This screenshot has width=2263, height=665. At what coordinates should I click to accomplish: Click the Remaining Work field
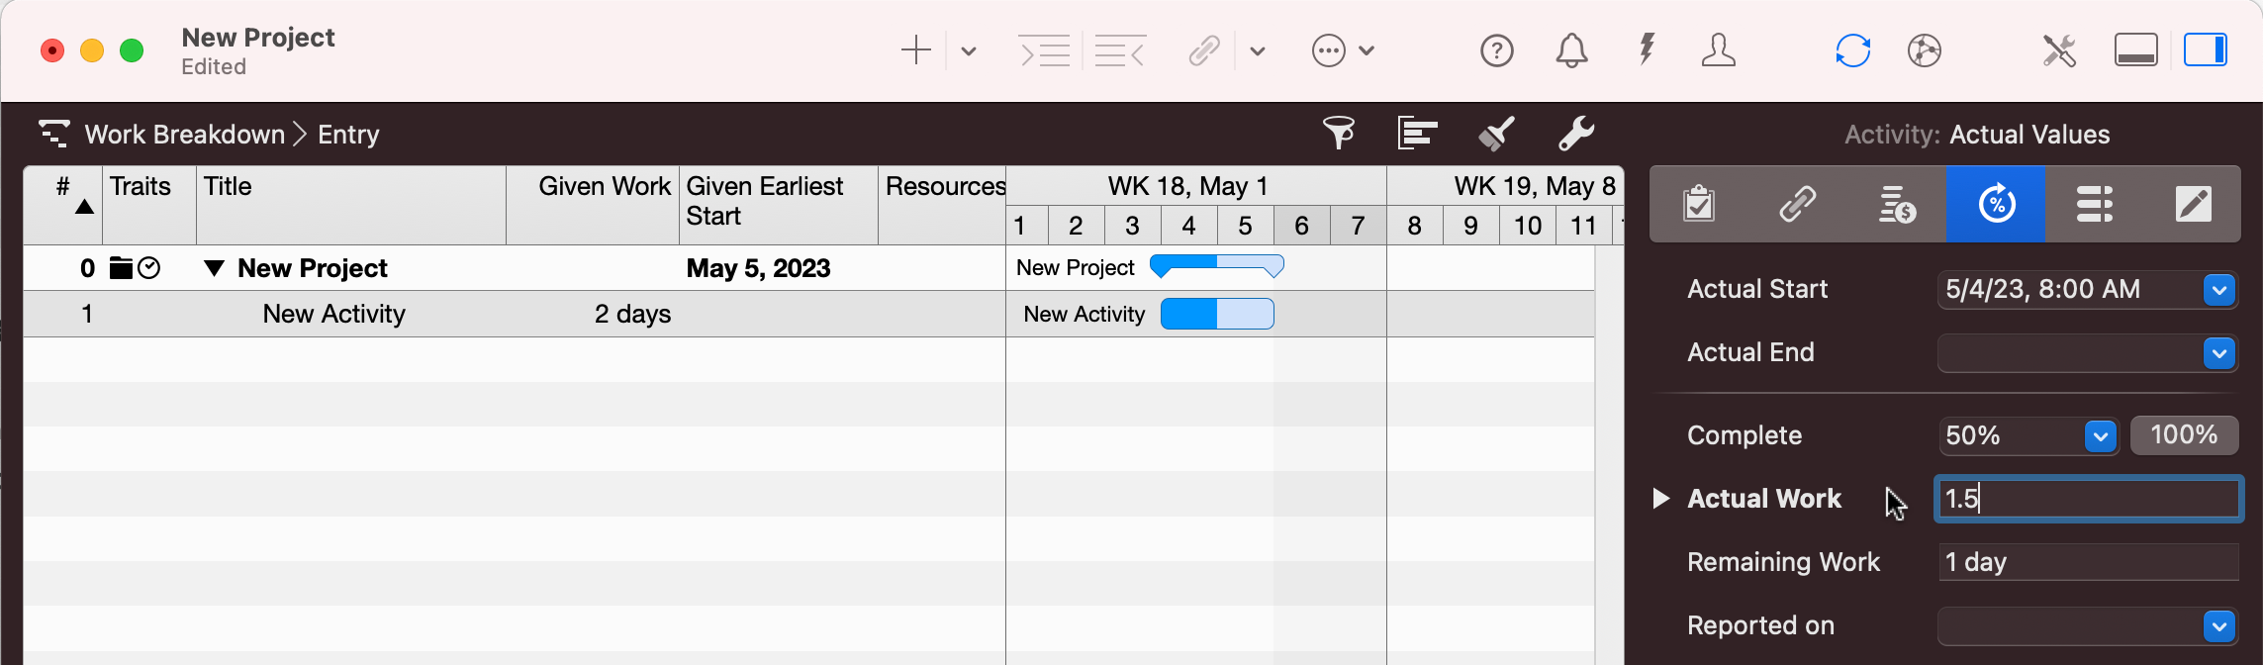[2088, 562]
